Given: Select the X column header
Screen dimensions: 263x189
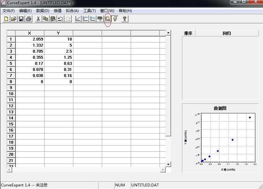Looking at the screenshot, I should [x=30, y=33].
